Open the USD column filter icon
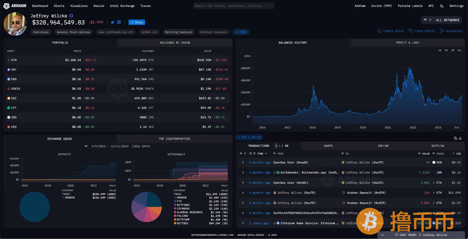Screen dimensions: 468x239 (x=453, y=154)
